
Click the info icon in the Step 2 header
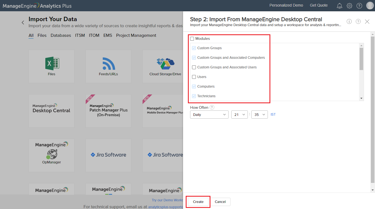tap(349, 21)
